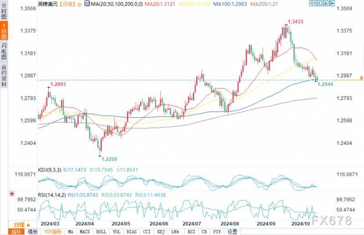Open the 闪电图 side tab
Image resolution: width=364 pixels, height=235 pixels.
4,51
